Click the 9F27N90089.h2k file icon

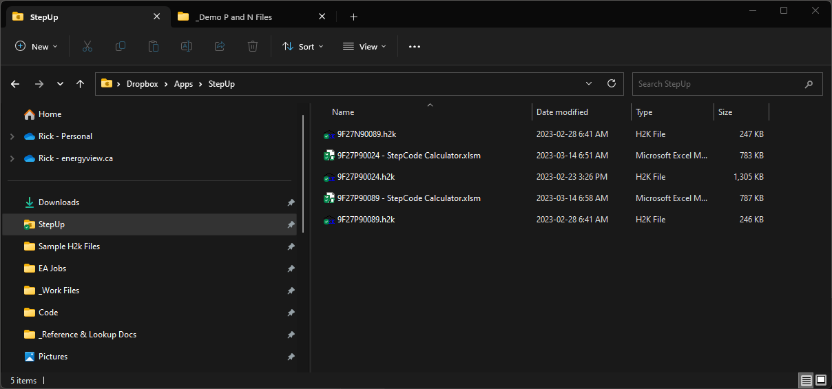[329, 134]
